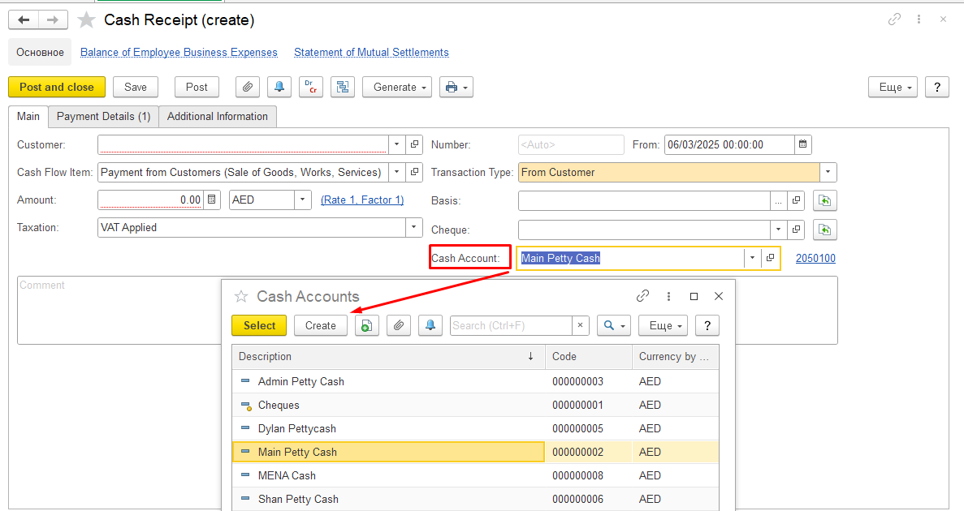
Task: Select the Основное navigation item
Action: 40,52
